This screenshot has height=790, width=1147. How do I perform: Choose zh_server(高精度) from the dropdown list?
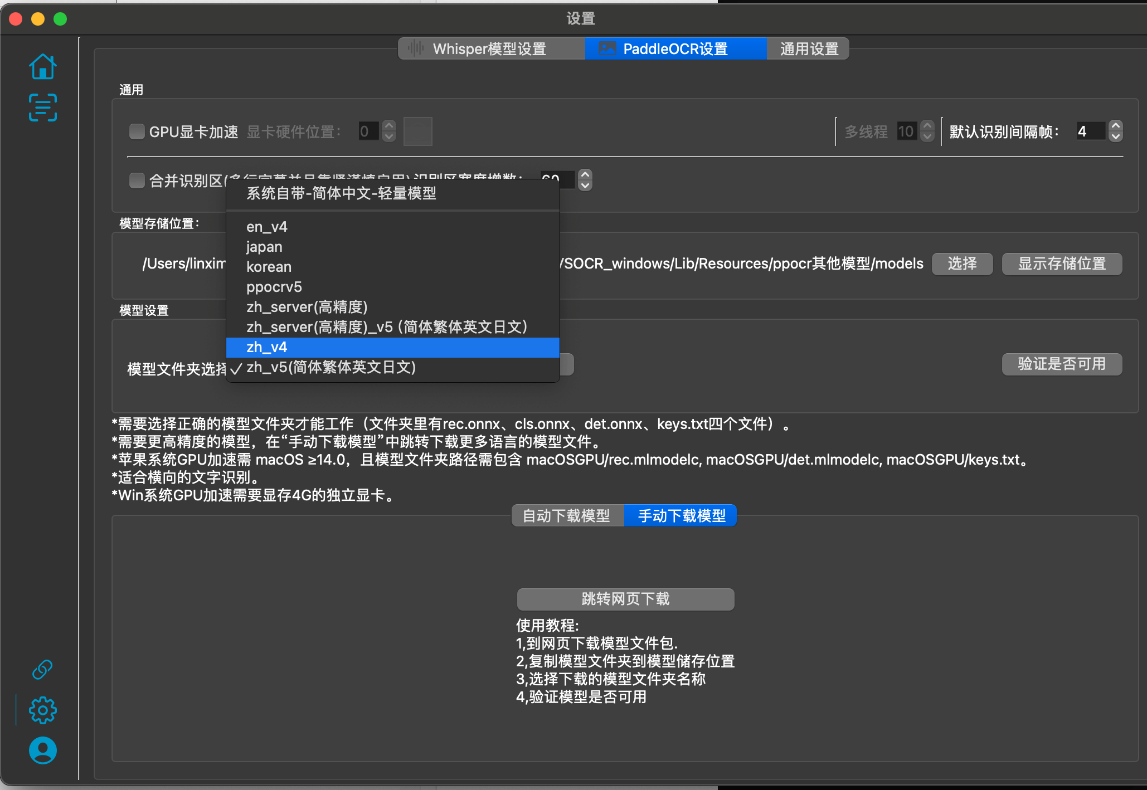(x=393, y=307)
